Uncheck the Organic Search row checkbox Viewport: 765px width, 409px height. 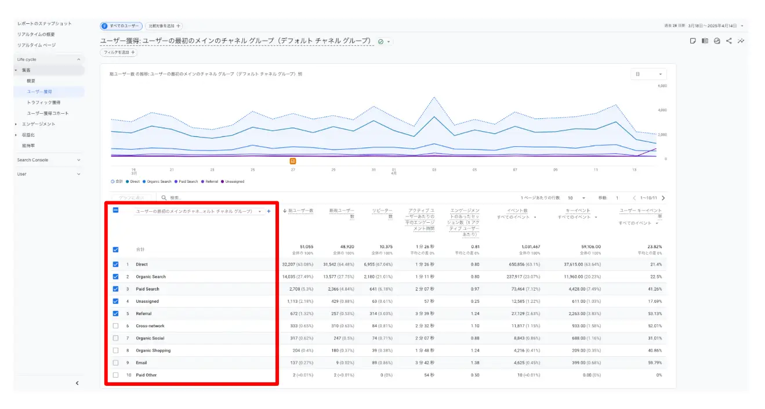click(115, 277)
